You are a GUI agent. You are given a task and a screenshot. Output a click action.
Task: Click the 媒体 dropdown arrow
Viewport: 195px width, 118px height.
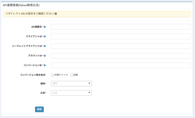(x=89, y=84)
